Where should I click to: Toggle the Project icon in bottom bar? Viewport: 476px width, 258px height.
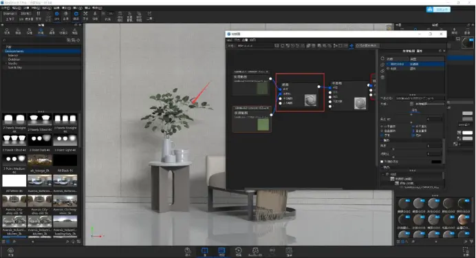pyautogui.click(x=221, y=252)
